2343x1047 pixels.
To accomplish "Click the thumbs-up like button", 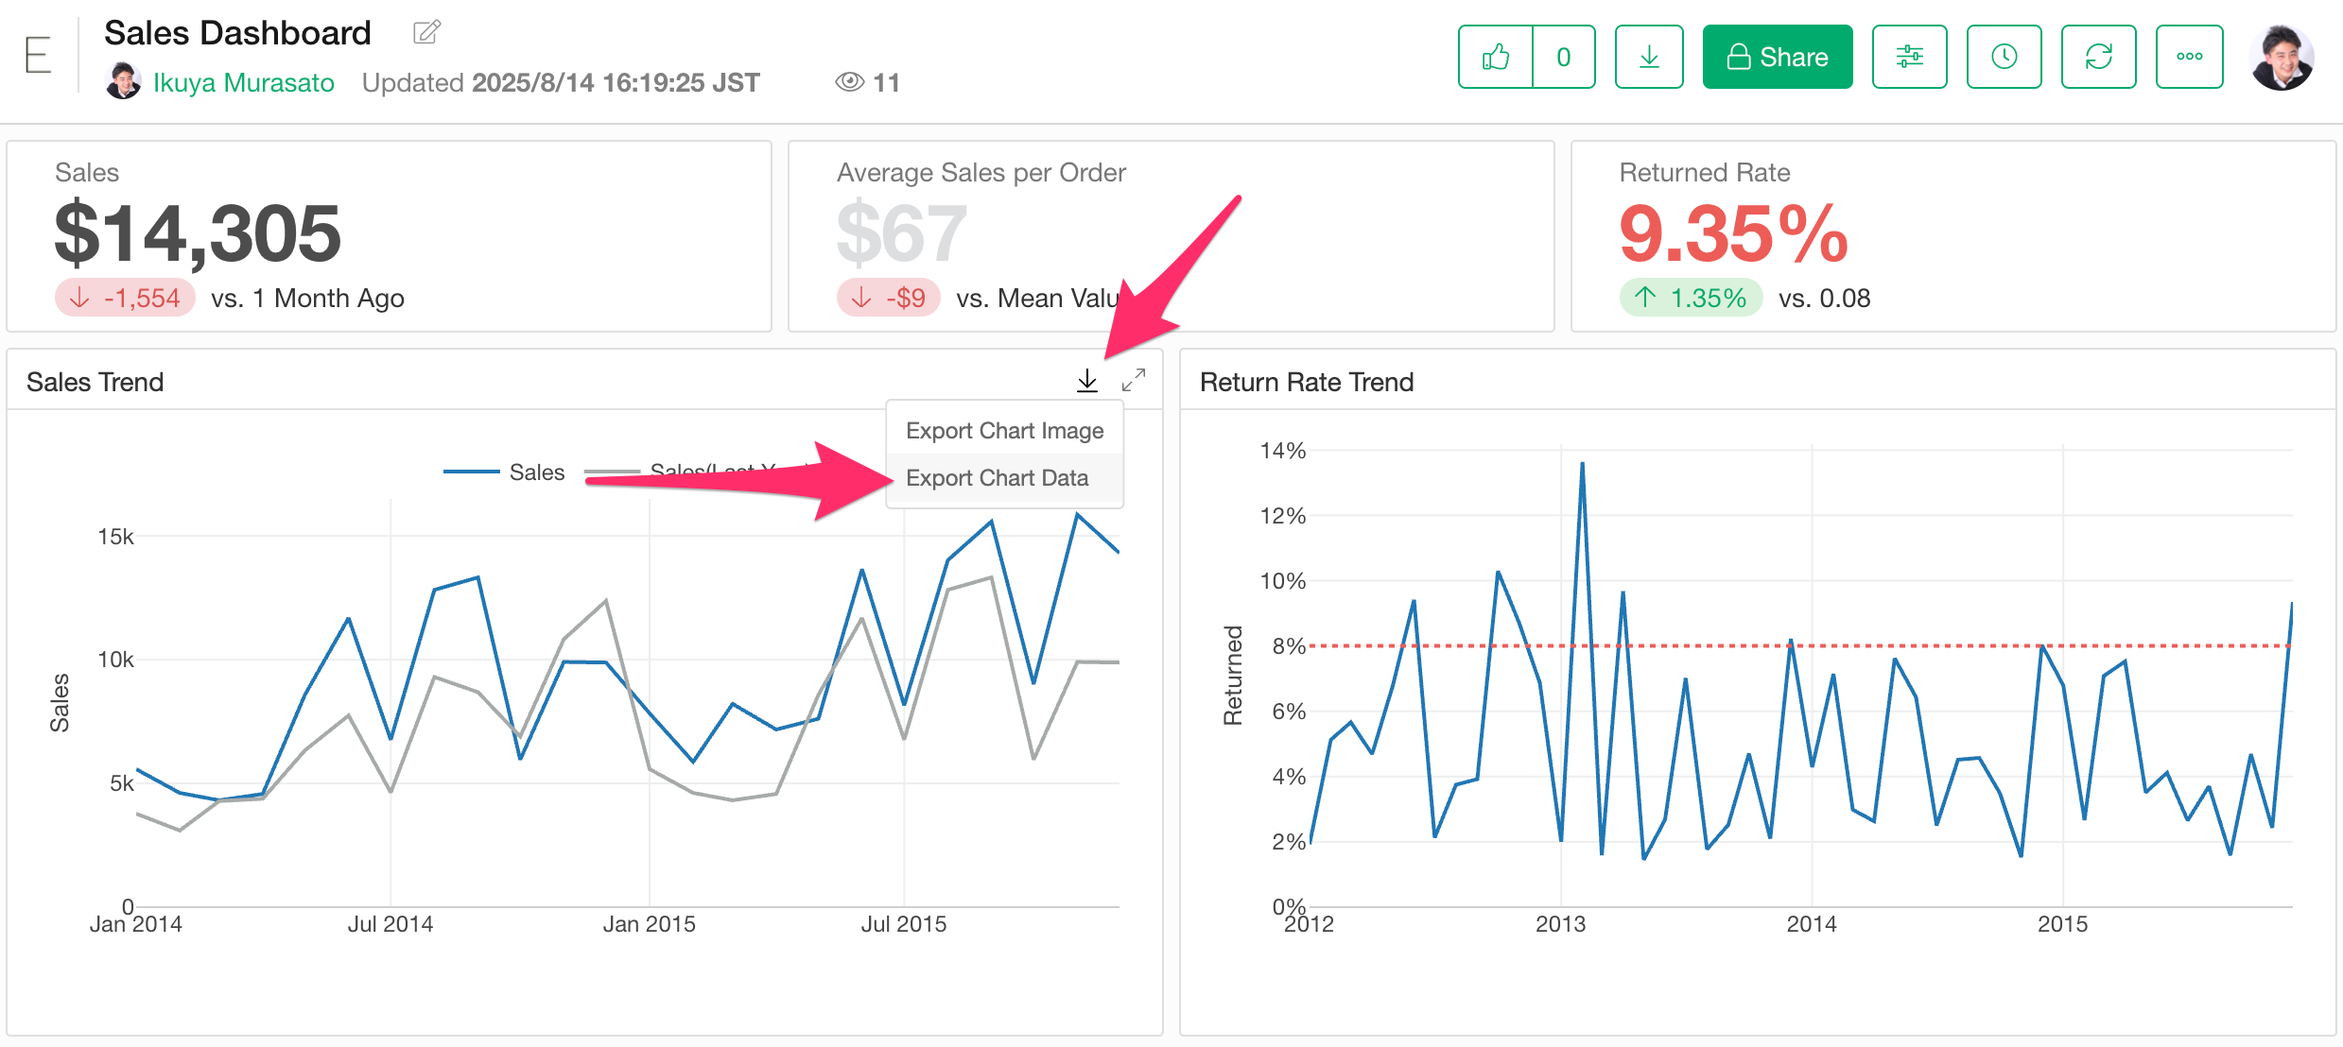I will click(1495, 57).
